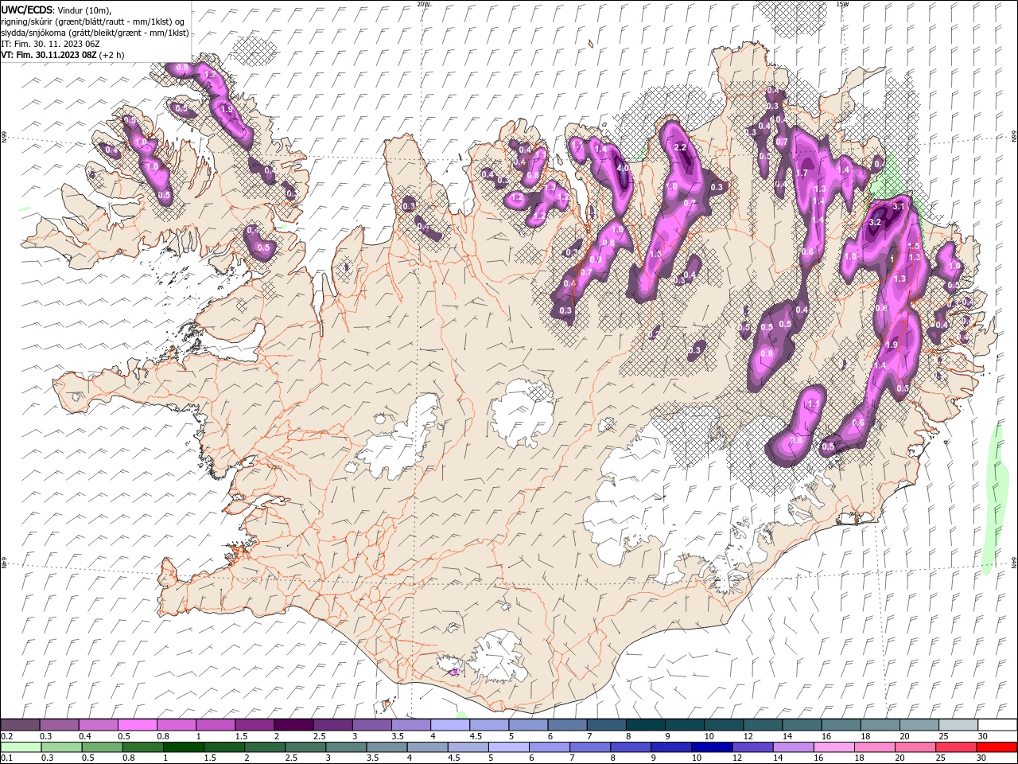The height and width of the screenshot is (764, 1018).
Task: Pick the lower legend swatch labeled 12
Action: pos(752,747)
